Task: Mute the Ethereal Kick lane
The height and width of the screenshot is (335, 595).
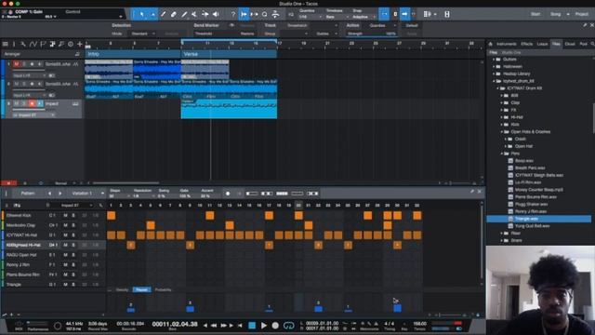Action: [65, 215]
